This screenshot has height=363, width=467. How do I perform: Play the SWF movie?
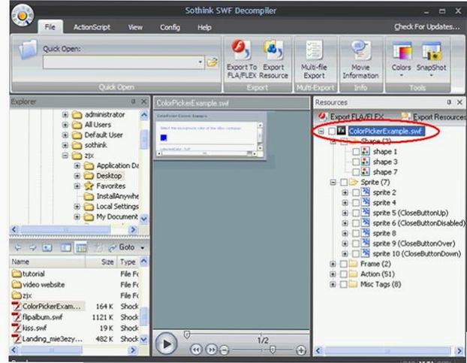(x=166, y=344)
